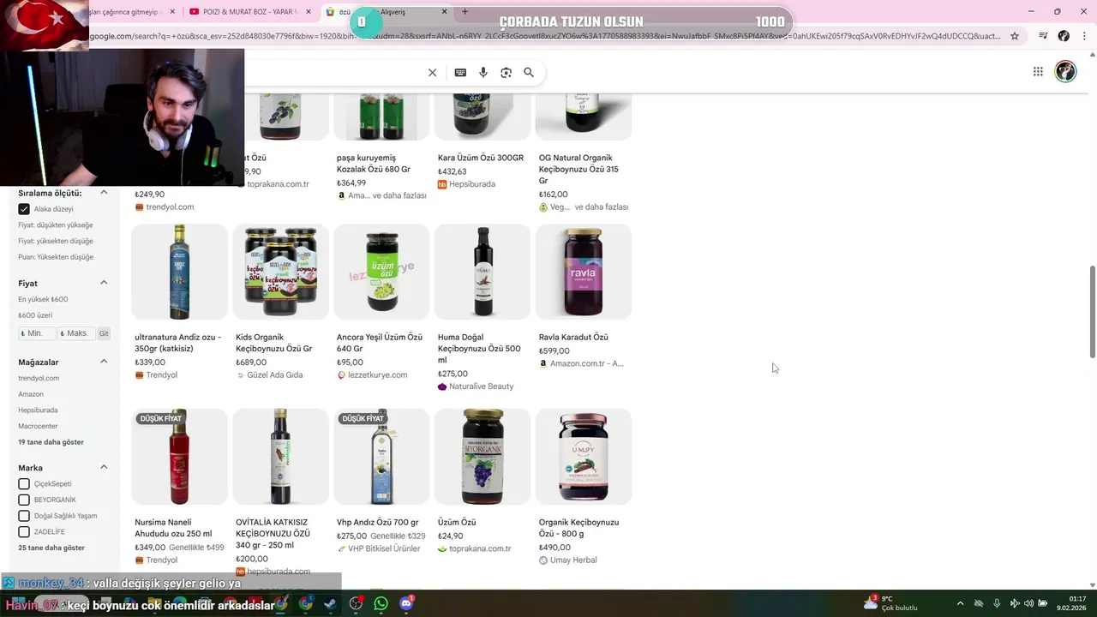
Task: Open ultranatura Andız özü product image
Action: point(179,273)
